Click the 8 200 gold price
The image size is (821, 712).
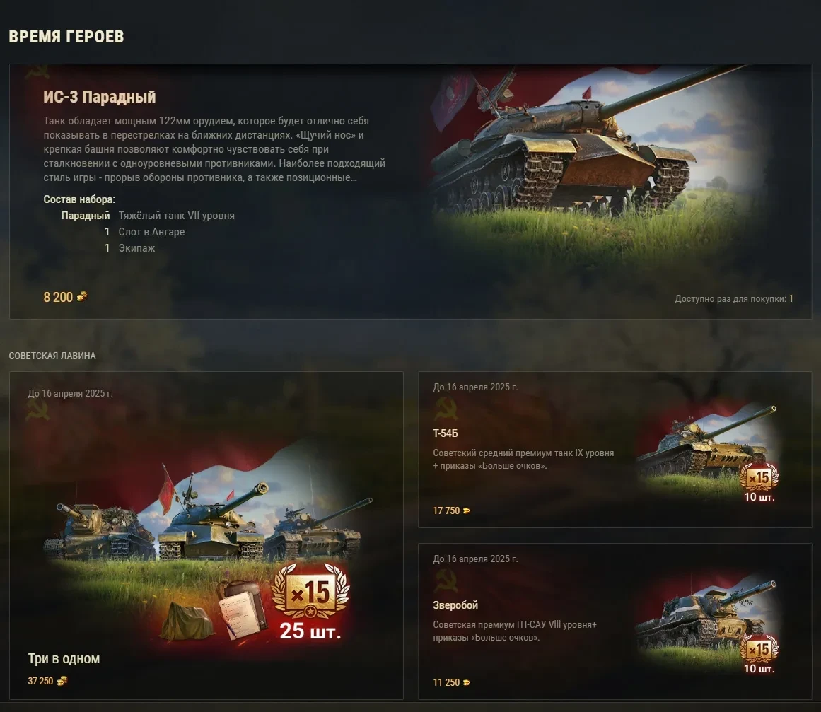coord(58,298)
